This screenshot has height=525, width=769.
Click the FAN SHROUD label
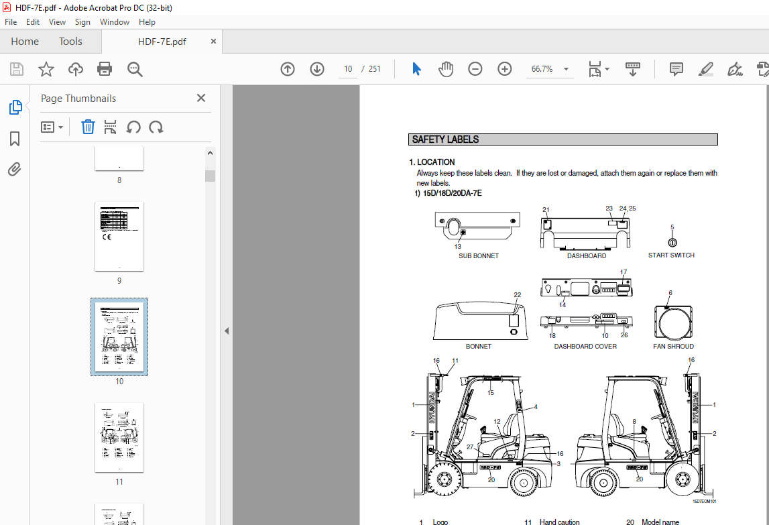click(x=673, y=347)
